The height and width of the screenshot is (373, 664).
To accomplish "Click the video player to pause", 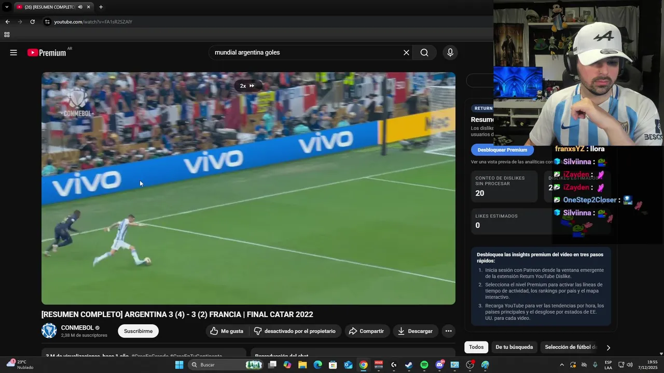I will pyautogui.click(x=248, y=188).
